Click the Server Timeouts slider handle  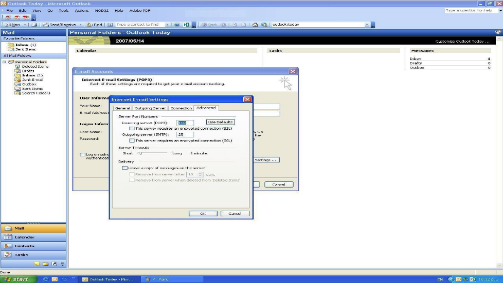click(140, 153)
